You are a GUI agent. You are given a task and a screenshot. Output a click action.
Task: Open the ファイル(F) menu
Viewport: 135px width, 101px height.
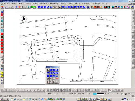tap(6, 4)
